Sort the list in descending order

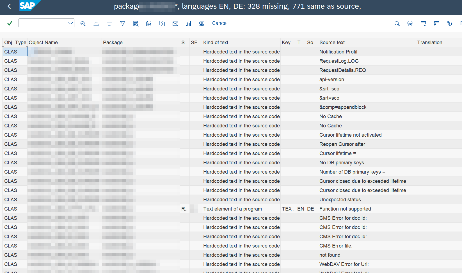(x=109, y=24)
